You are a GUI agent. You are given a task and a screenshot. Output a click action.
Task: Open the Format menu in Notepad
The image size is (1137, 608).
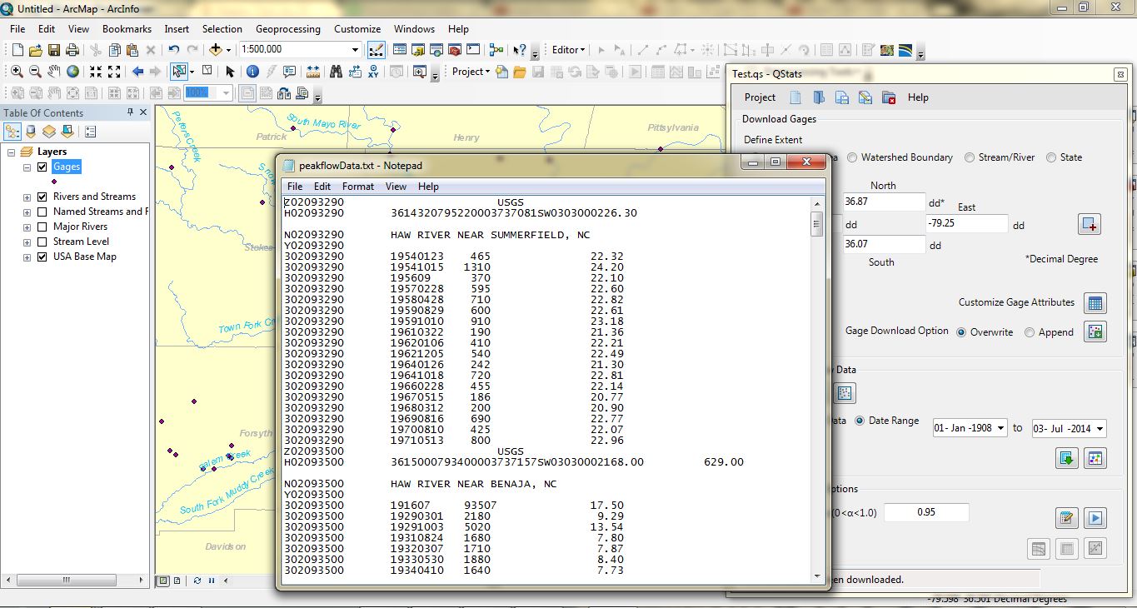pos(358,187)
